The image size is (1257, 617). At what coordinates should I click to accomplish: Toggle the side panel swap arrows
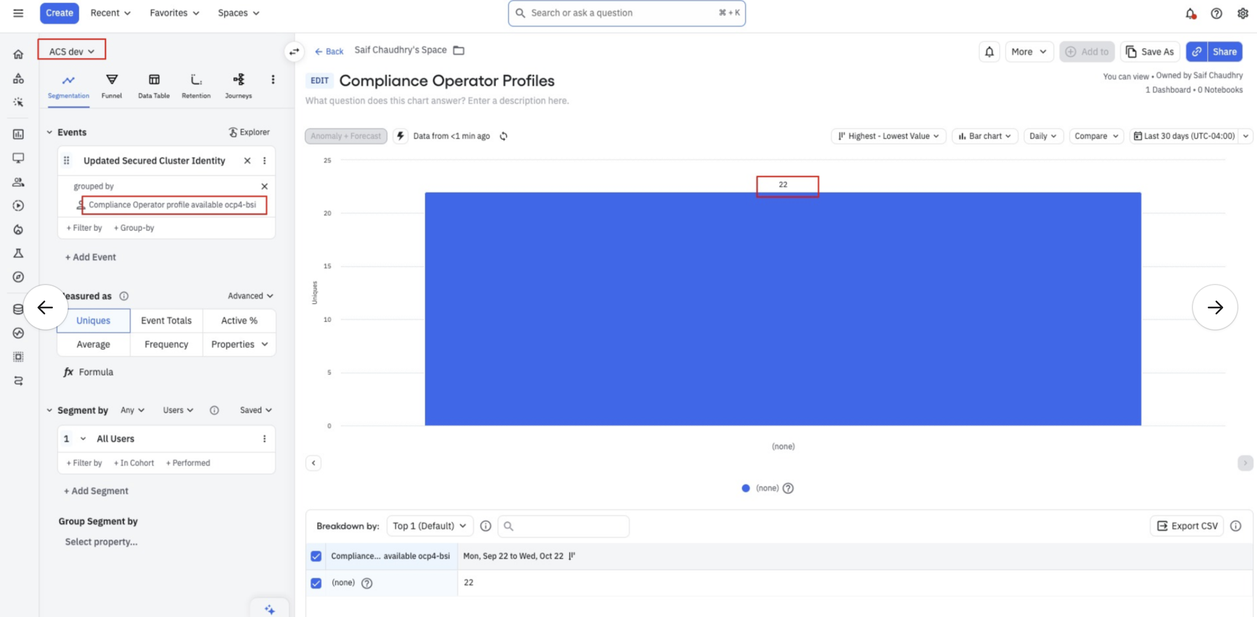pos(294,51)
